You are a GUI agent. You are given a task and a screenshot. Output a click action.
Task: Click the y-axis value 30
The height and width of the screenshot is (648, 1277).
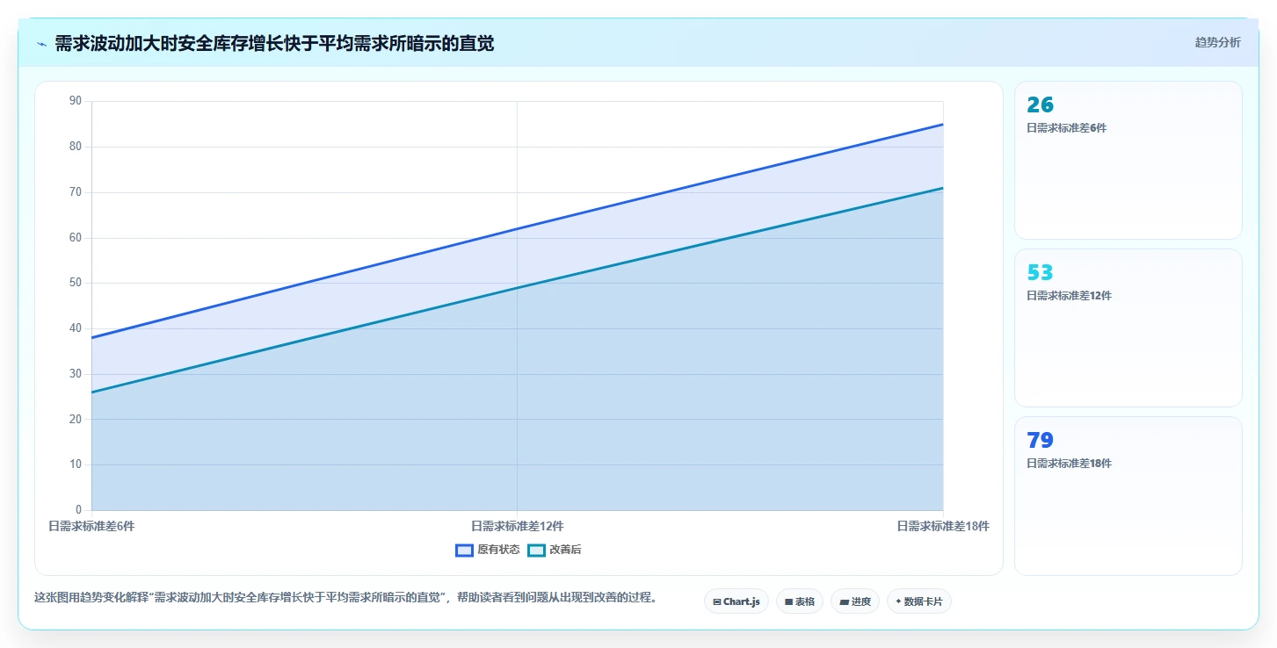tap(75, 374)
